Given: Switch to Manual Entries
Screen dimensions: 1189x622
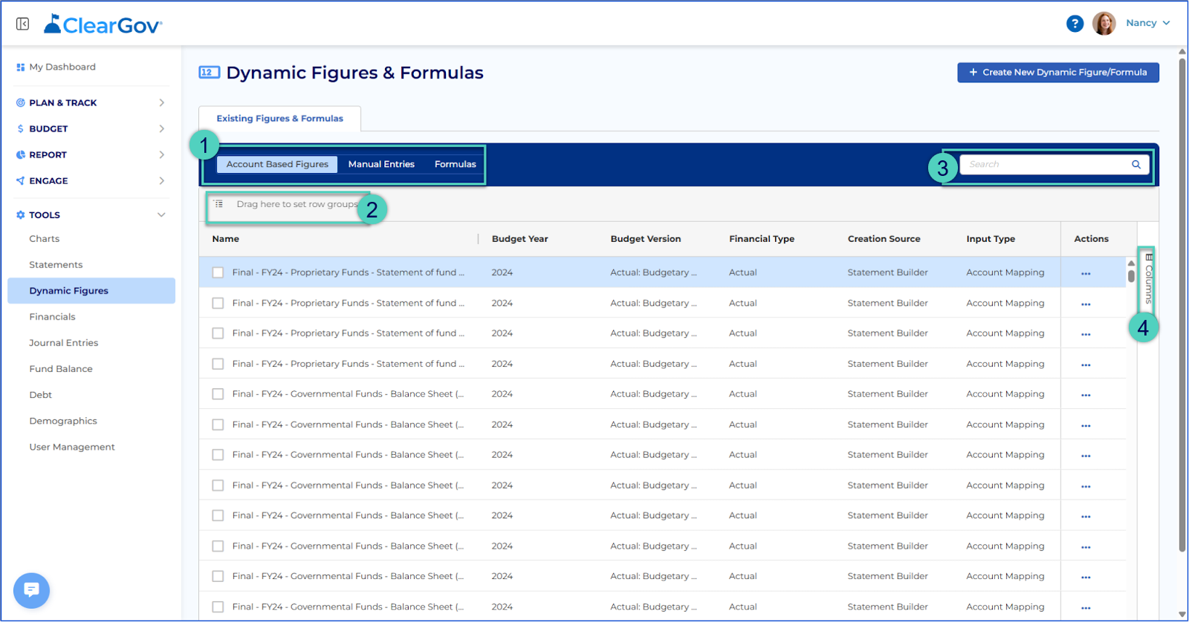Looking at the screenshot, I should point(381,165).
